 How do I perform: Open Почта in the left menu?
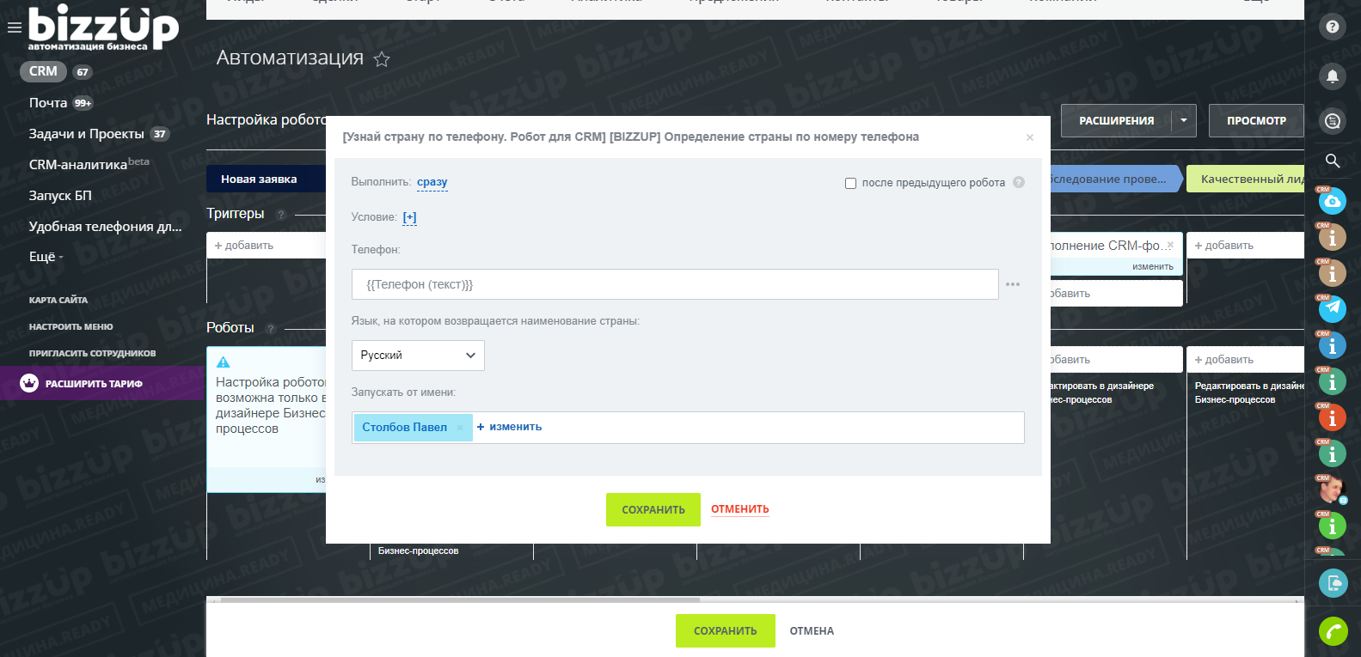pos(48,103)
